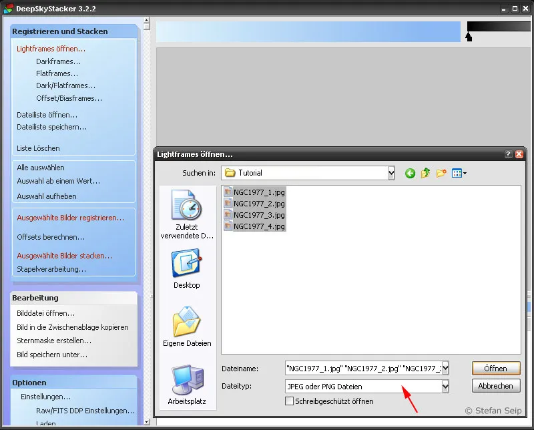Close the Lightframes öffnen dialog
The width and height of the screenshot is (534, 430).
pos(519,154)
